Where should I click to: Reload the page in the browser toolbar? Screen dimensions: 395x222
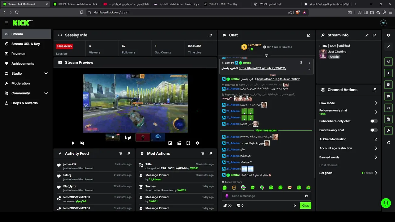(x=17, y=12)
